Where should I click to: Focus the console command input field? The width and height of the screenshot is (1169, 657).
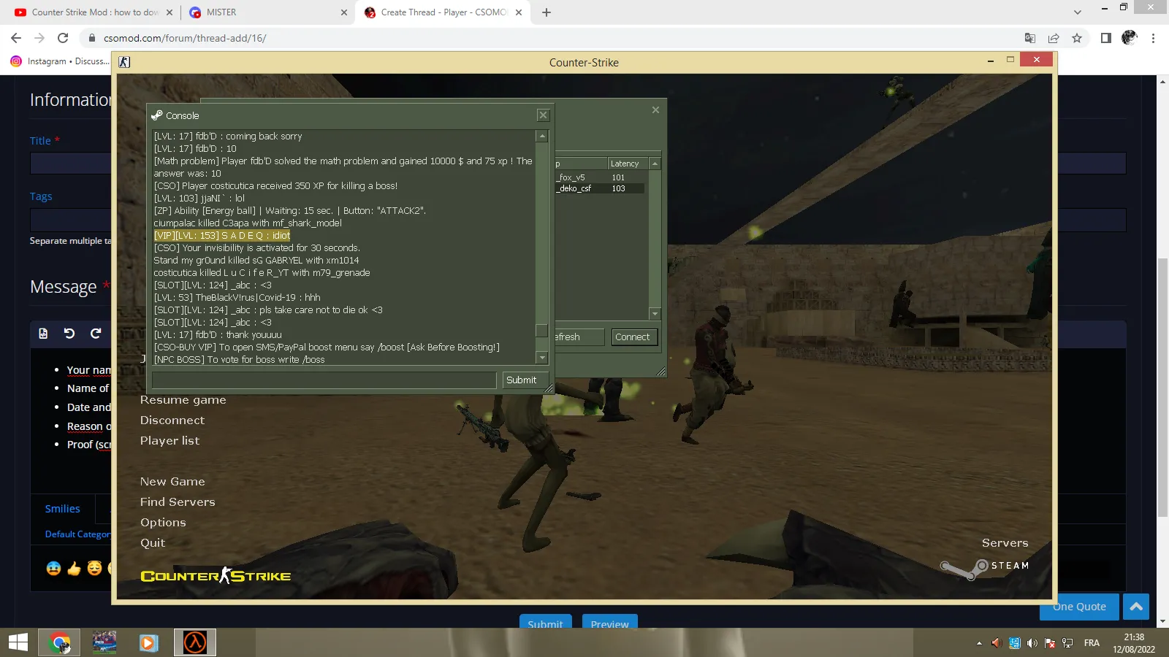coord(324,380)
